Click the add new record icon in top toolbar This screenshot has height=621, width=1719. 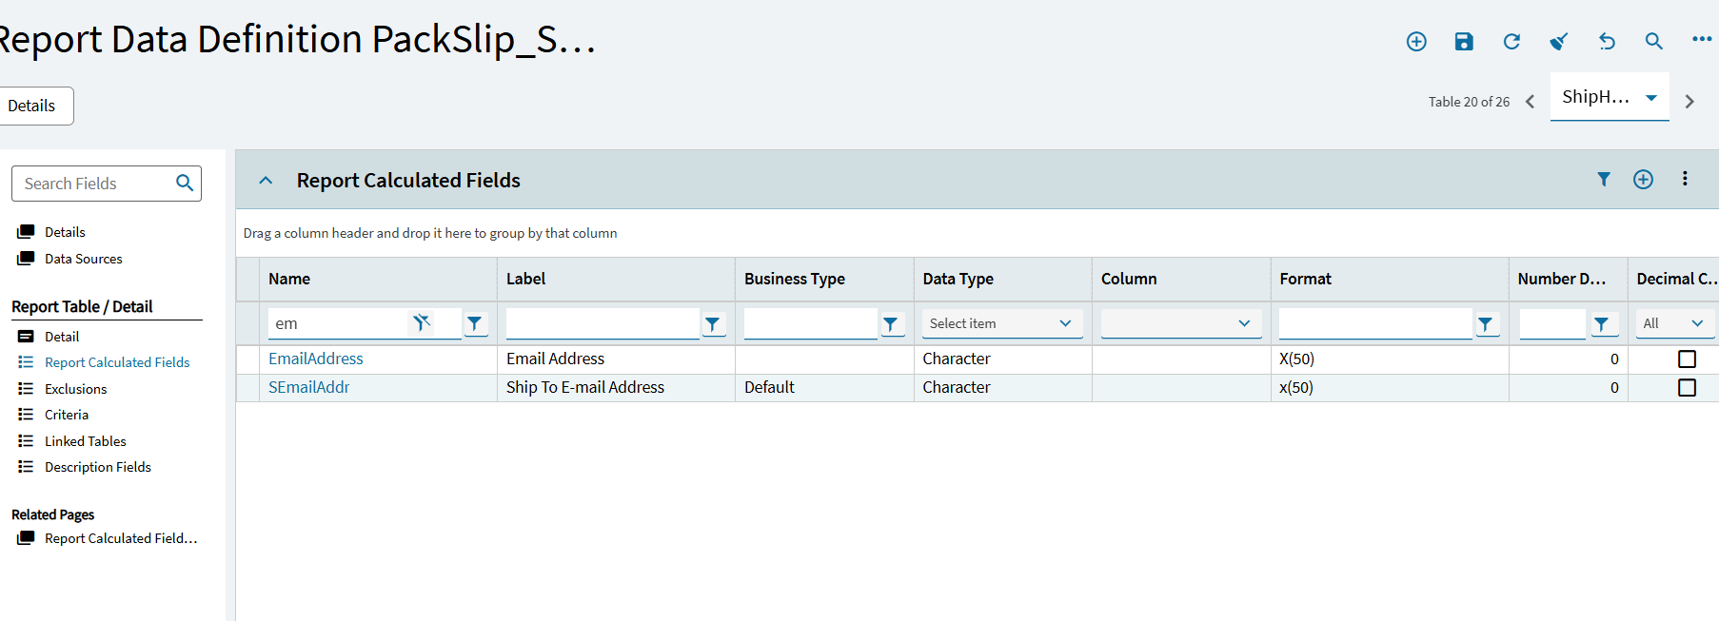click(x=1416, y=41)
